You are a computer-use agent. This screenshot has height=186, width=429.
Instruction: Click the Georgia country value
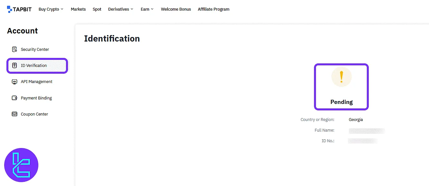pos(356,120)
